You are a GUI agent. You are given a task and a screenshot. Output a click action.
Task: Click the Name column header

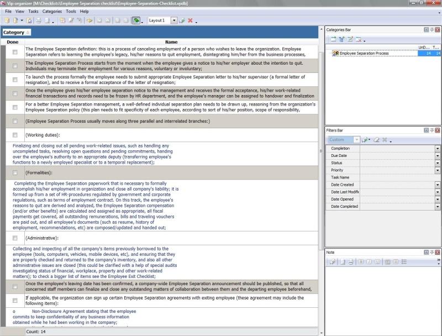click(x=171, y=42)
